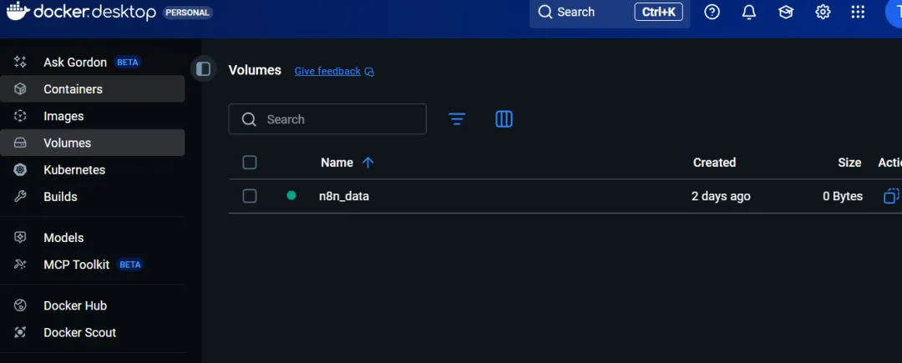Viewport: 902px width, 363px height.
Task: Click the Give feedback link
Action: 327,71
